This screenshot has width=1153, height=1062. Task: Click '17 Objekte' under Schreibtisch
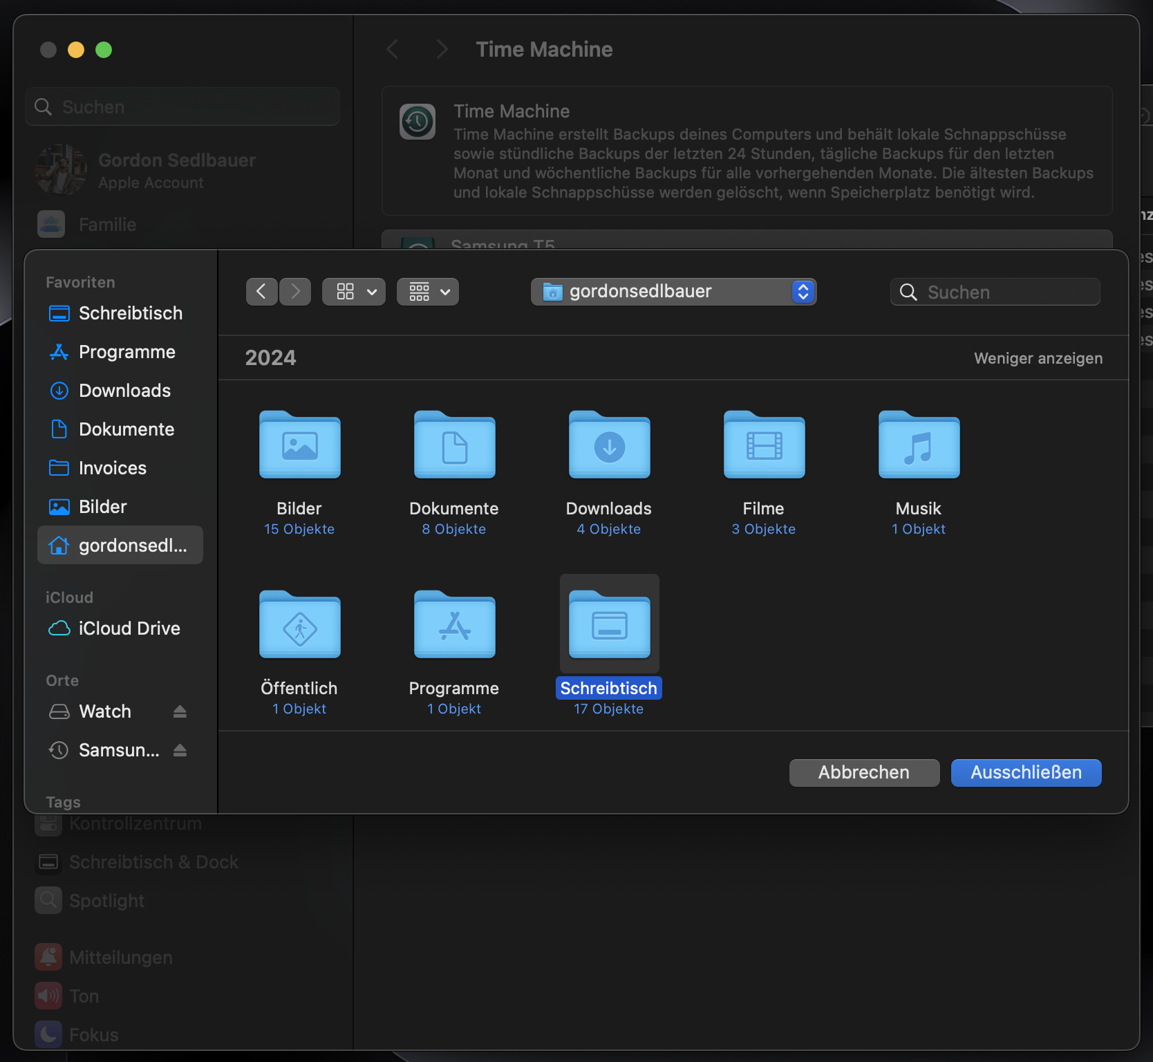click(x=609, y=709)
